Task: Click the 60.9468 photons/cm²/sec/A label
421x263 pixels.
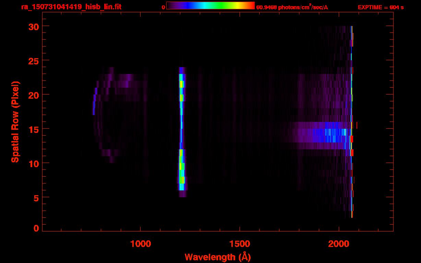Action: 292,7
